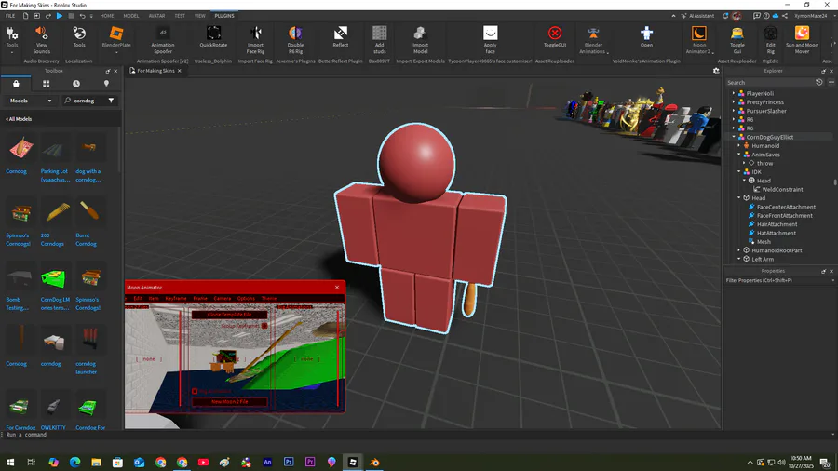
Task: Open the Import Face Rig plugin
Action: [255, 39]
